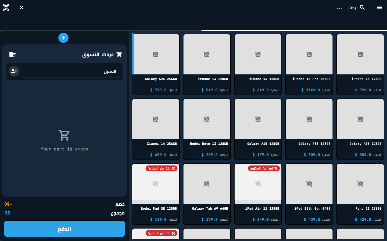Click the out-of-stock Redmi Pad SE badge
The height and width of the screenshot is (241, 387).
tap(162, 168)
